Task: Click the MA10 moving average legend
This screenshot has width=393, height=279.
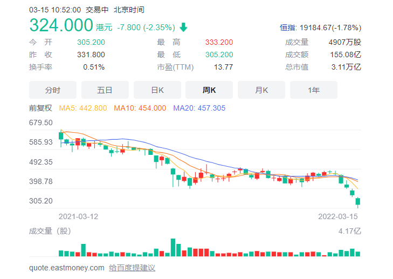Action: pos(140,108)
